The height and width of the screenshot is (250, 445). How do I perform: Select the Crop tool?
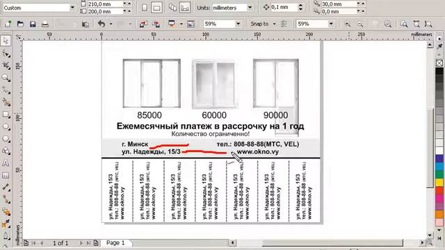point(6,65)
